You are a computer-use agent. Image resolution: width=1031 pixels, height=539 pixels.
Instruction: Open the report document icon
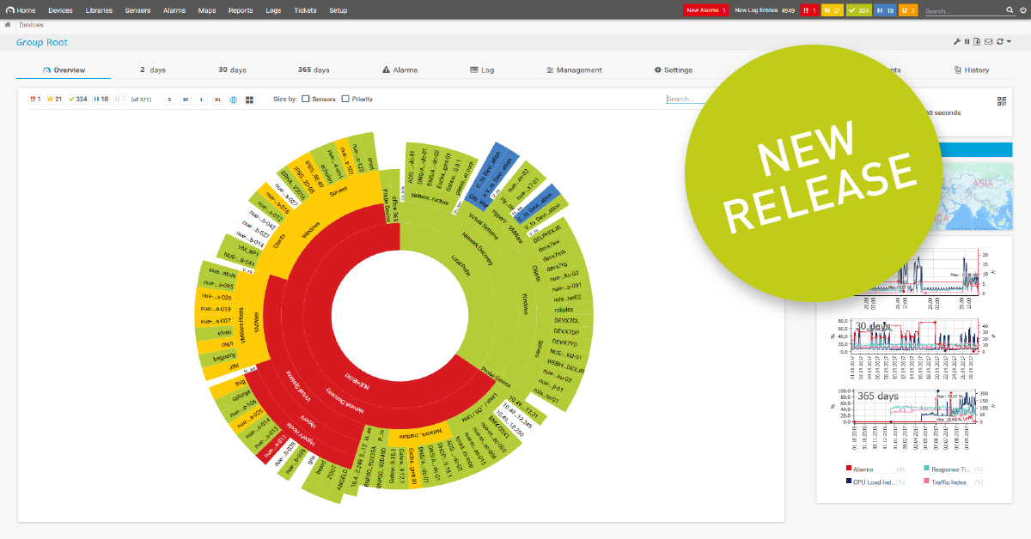click(977, 41)
